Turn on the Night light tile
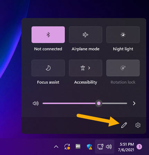The height and width of the screenshot is (155, 149). [x=123, y=35]
